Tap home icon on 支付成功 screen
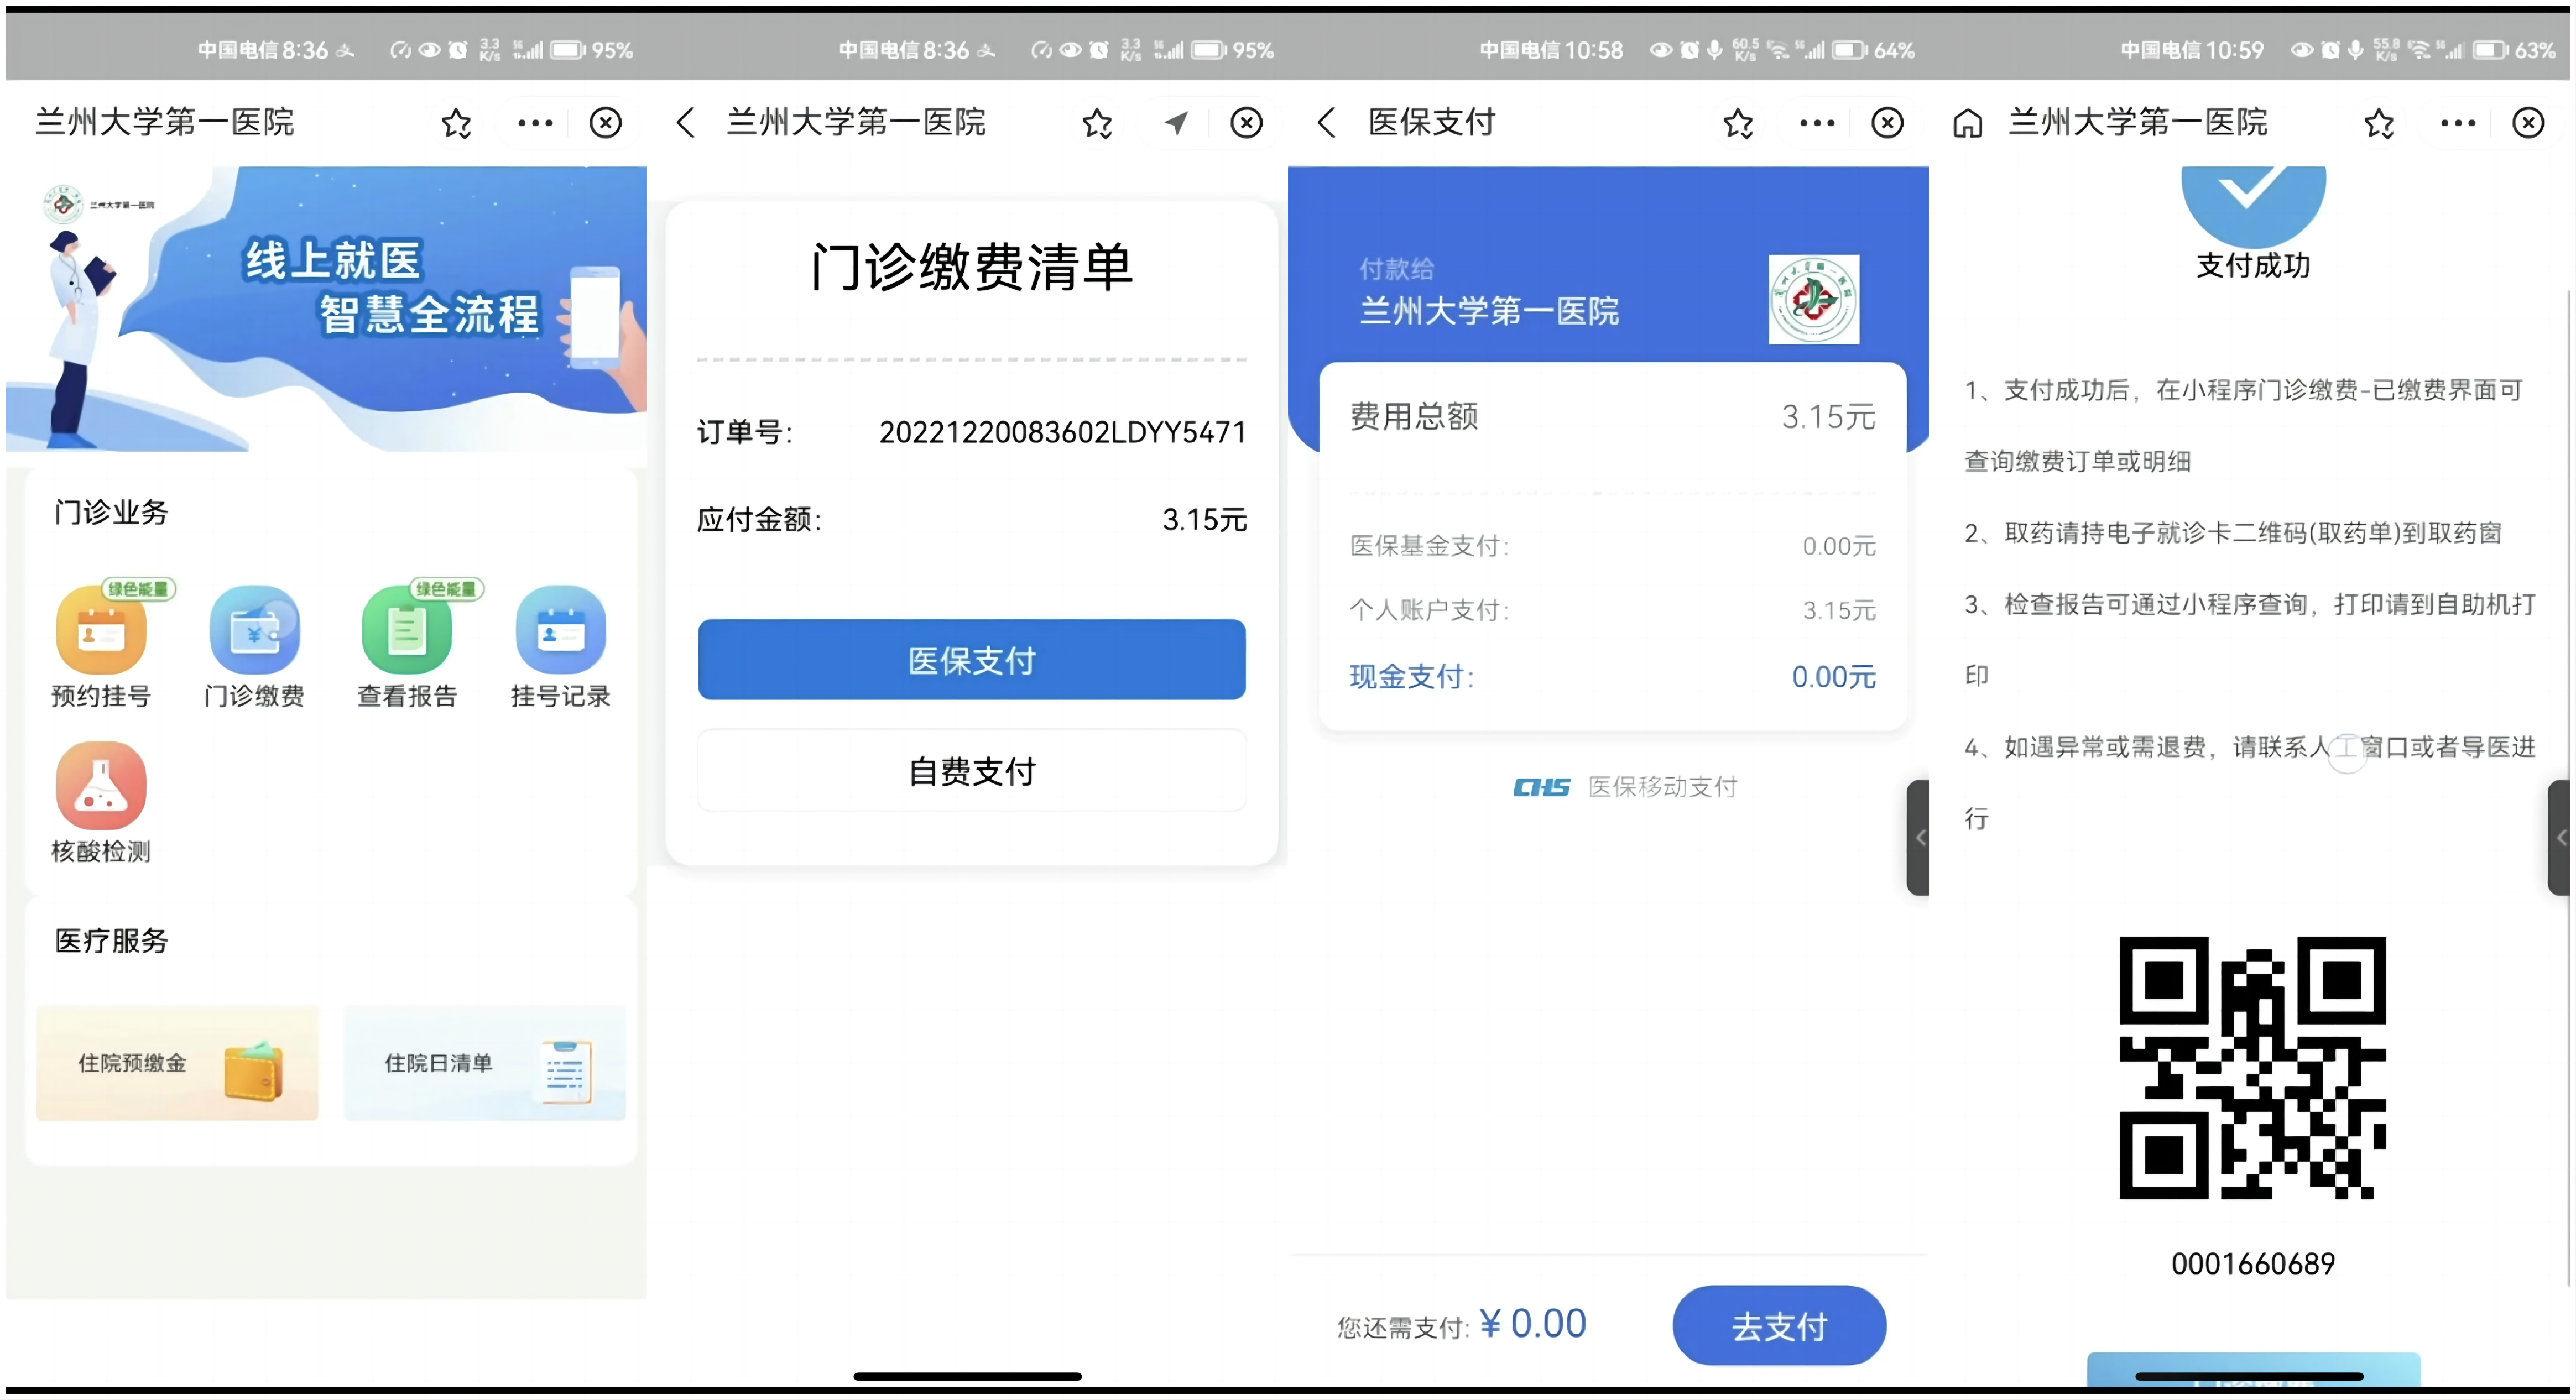Viewport: 2576px width, 1400px height. [x=1968, y=124]
